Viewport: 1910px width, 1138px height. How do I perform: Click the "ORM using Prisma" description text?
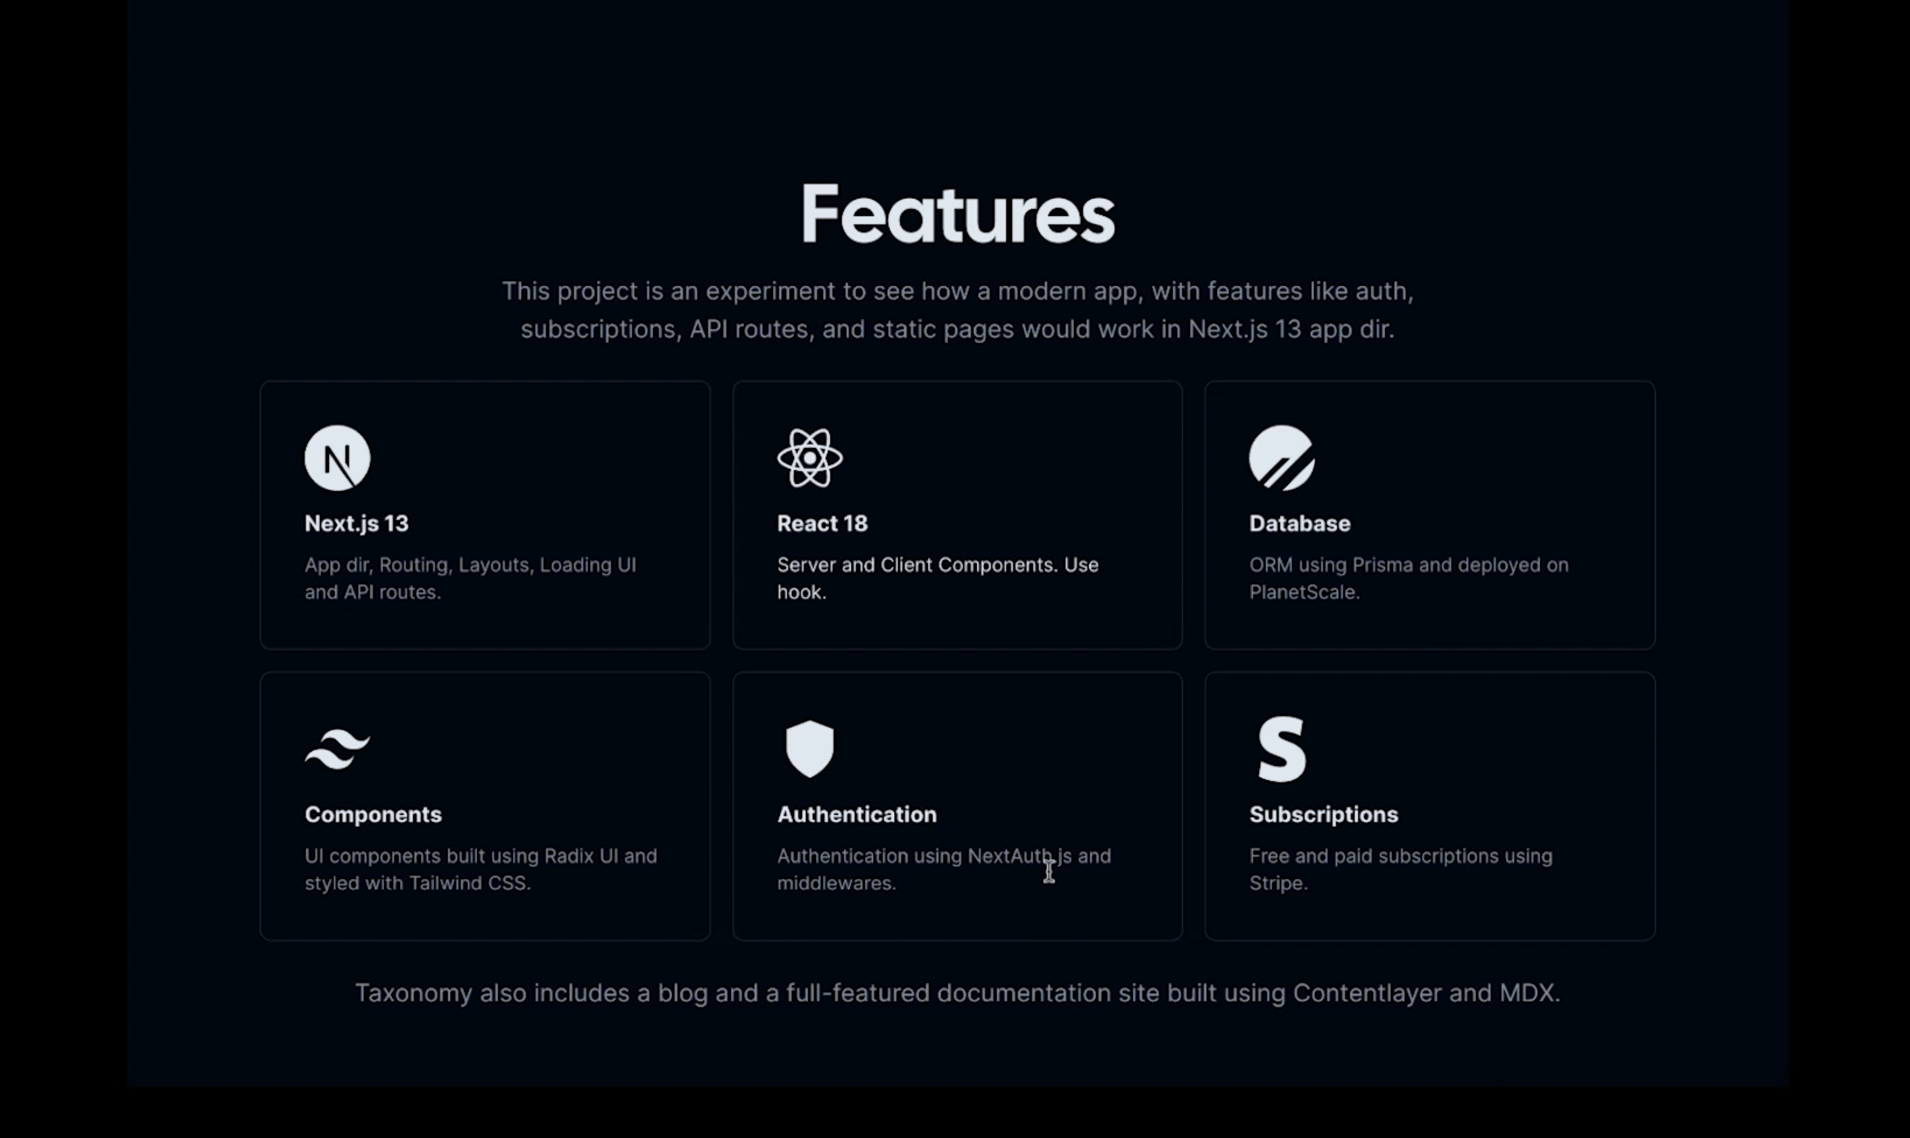point(1408,578)
